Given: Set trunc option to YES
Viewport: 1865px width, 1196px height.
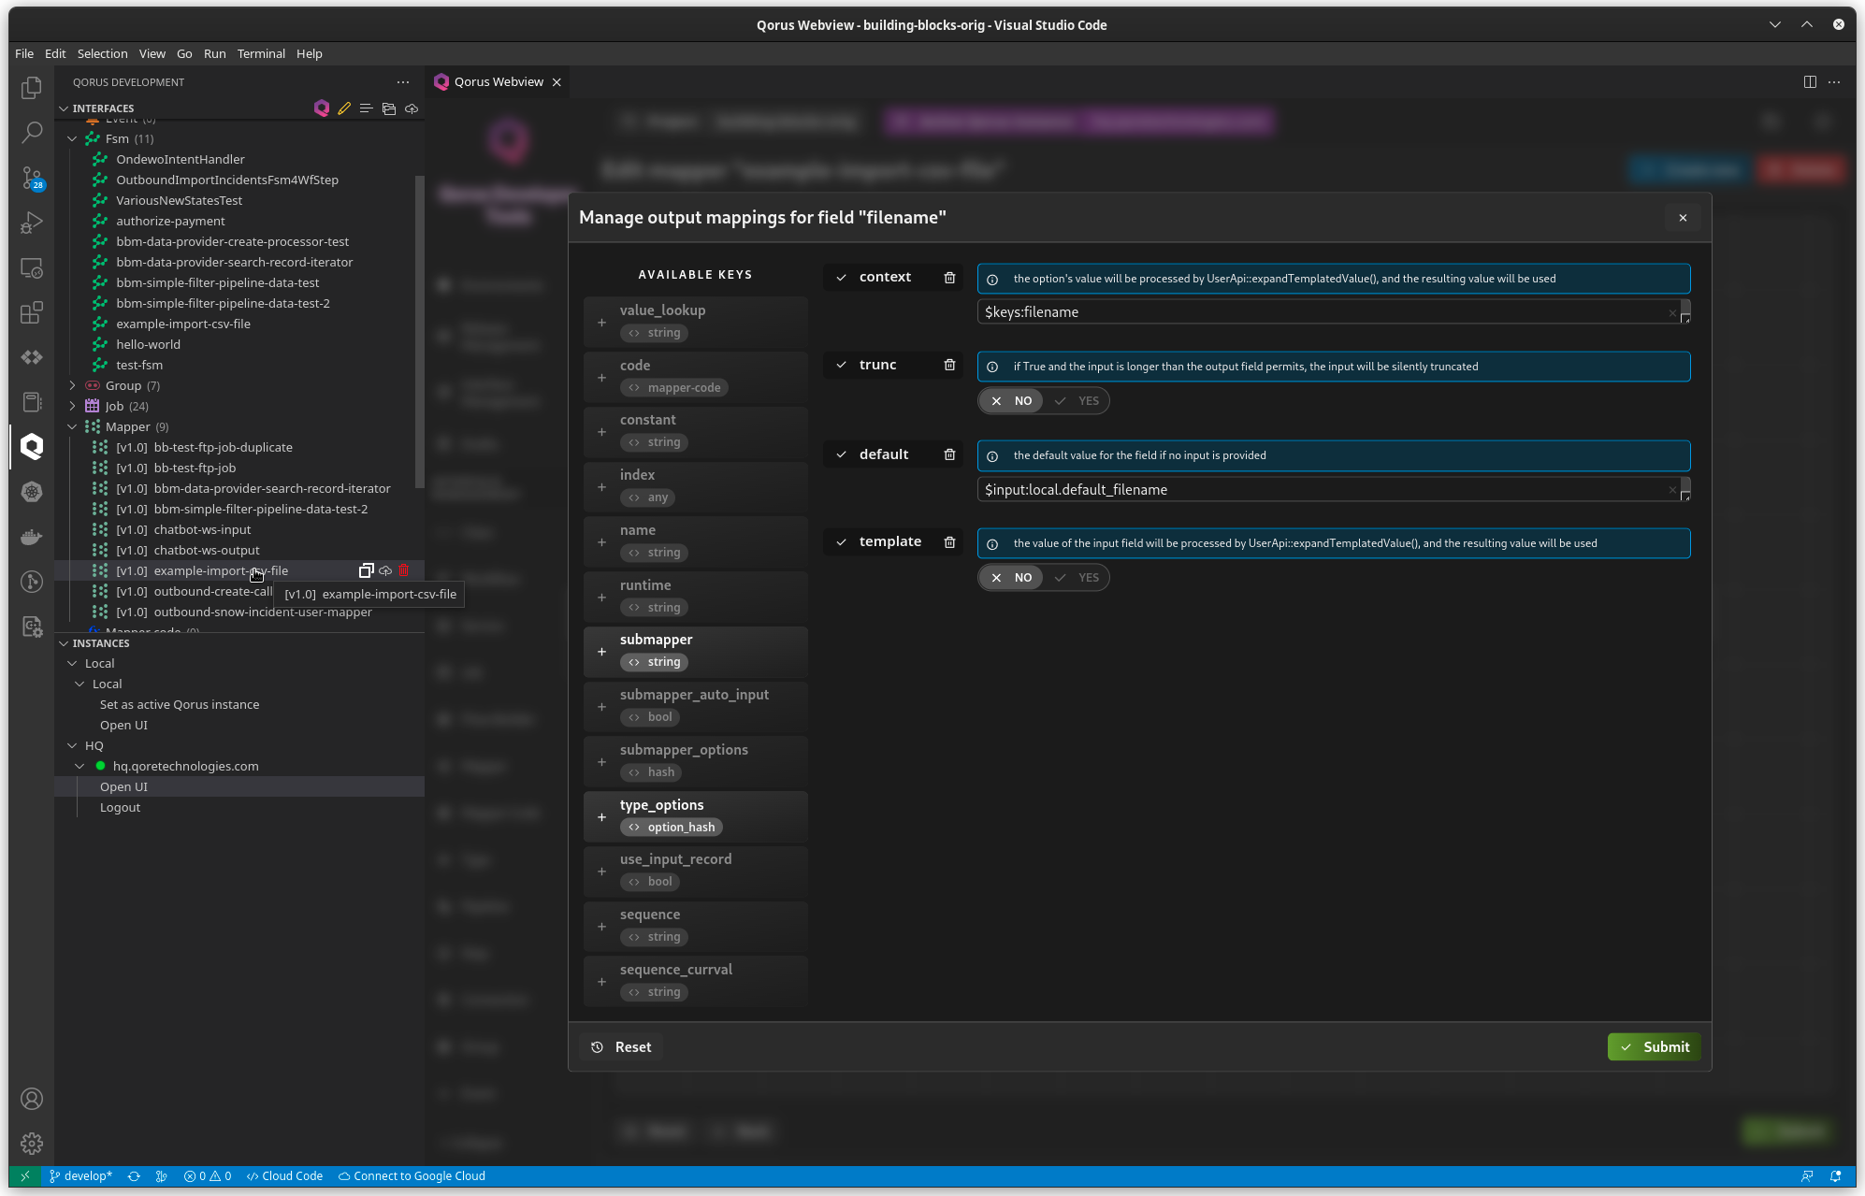Looking at the screenshot, I should click(1077, 401).
